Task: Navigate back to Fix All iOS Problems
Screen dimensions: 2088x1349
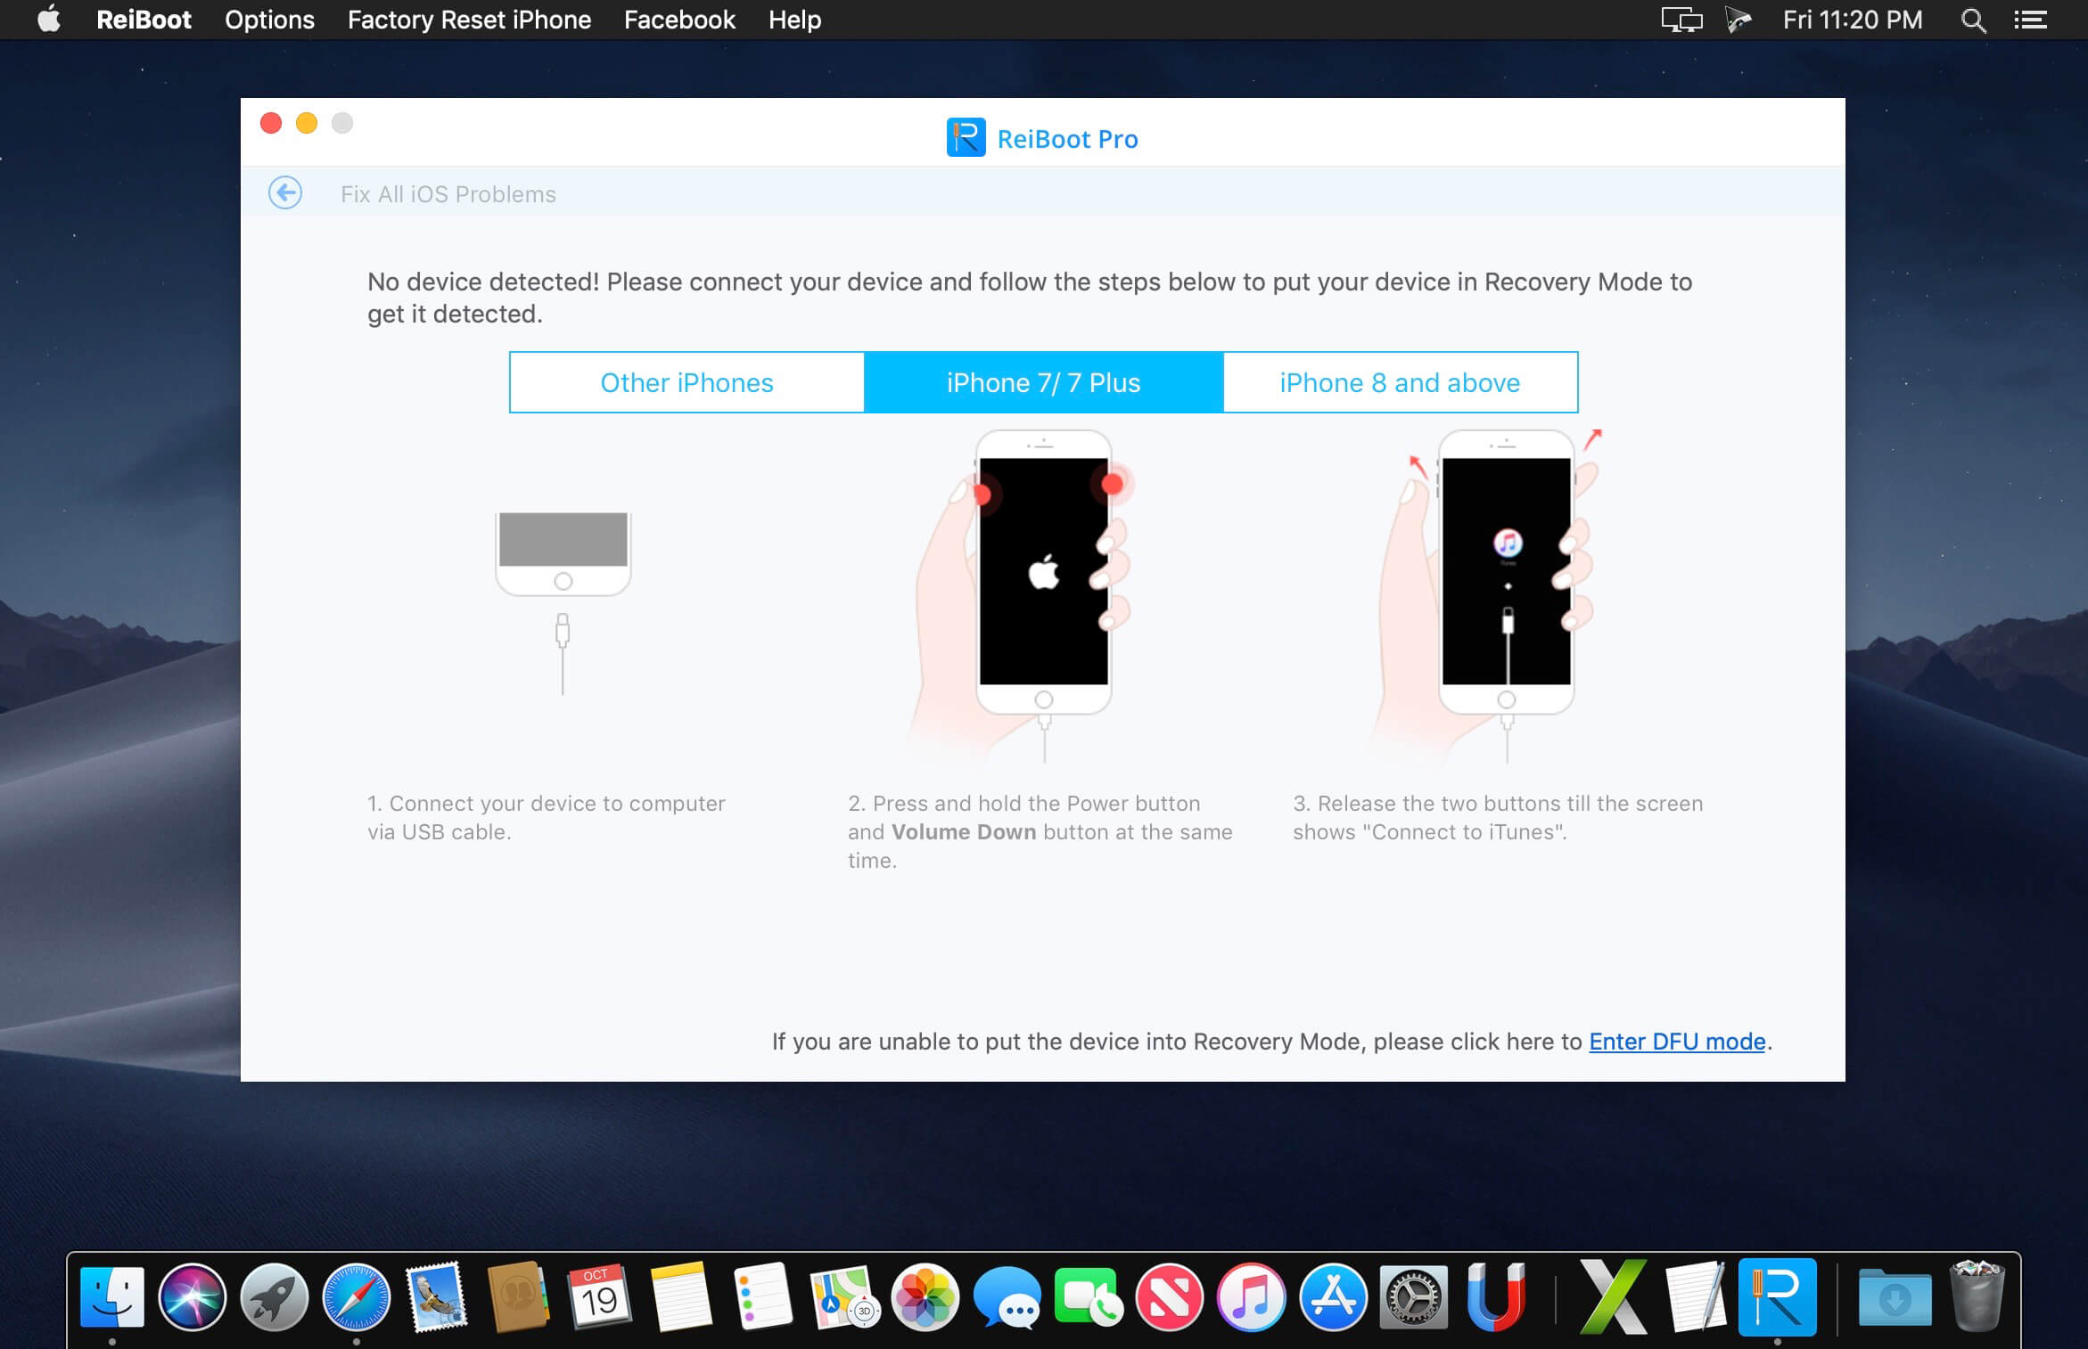Action: [x=286, y=193]
